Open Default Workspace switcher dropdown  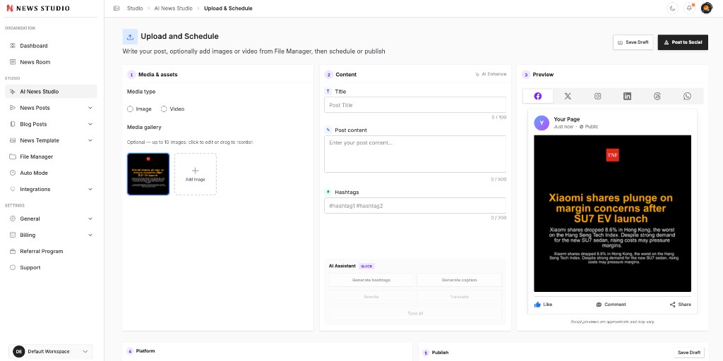[x=51, y=351]
